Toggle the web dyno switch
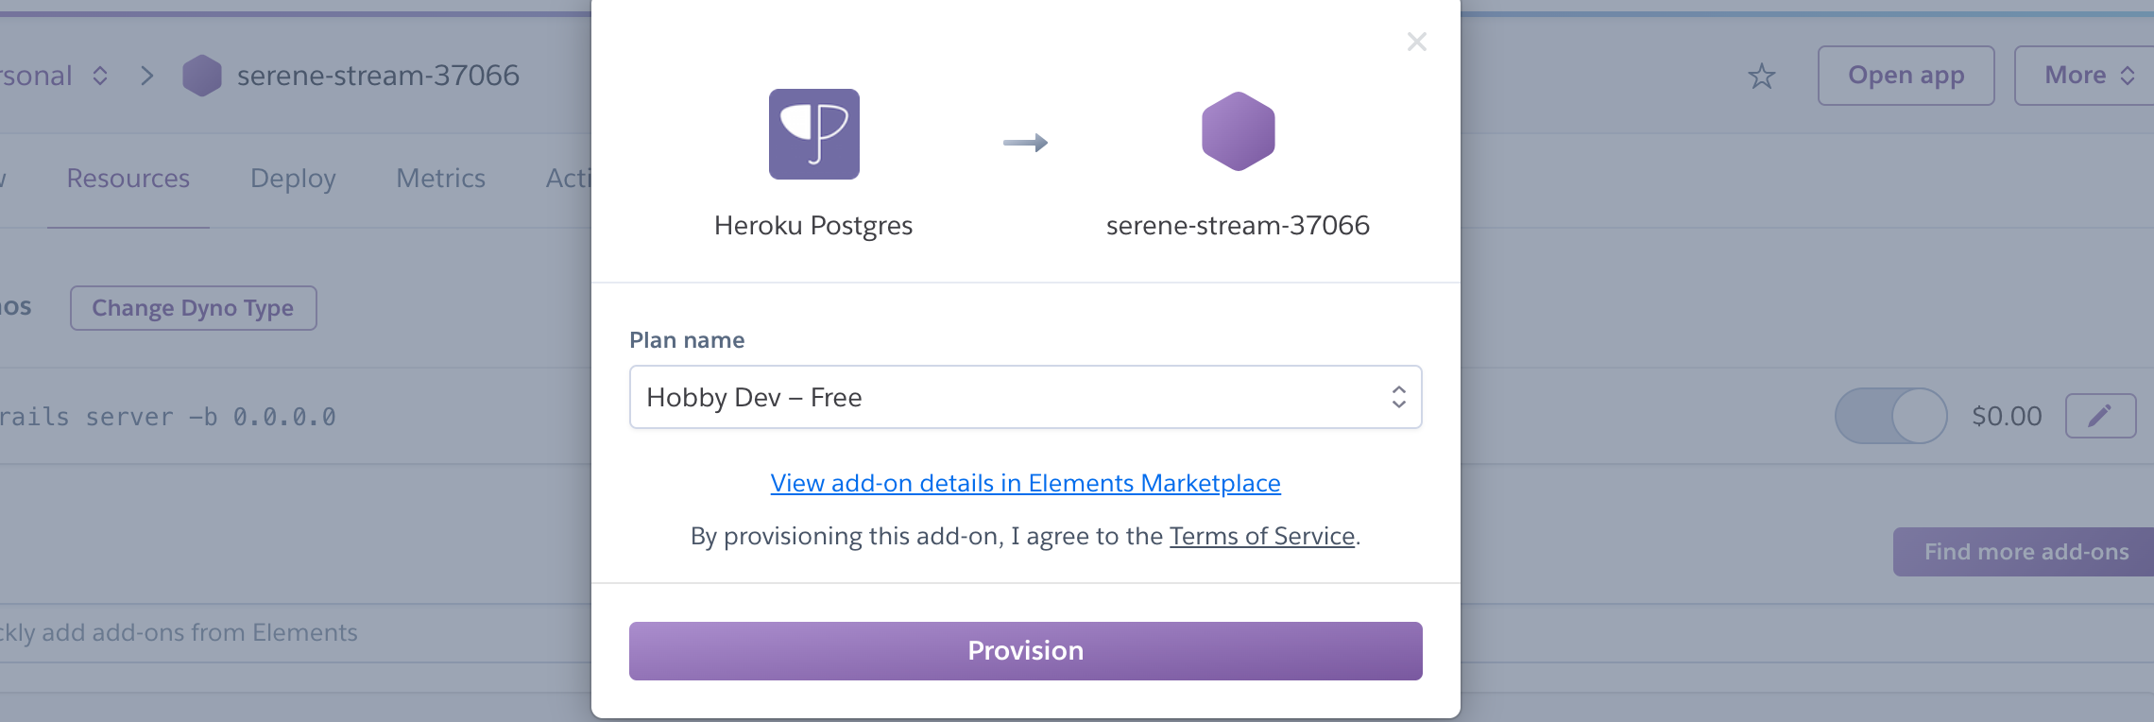 (x=1890, y=416)
